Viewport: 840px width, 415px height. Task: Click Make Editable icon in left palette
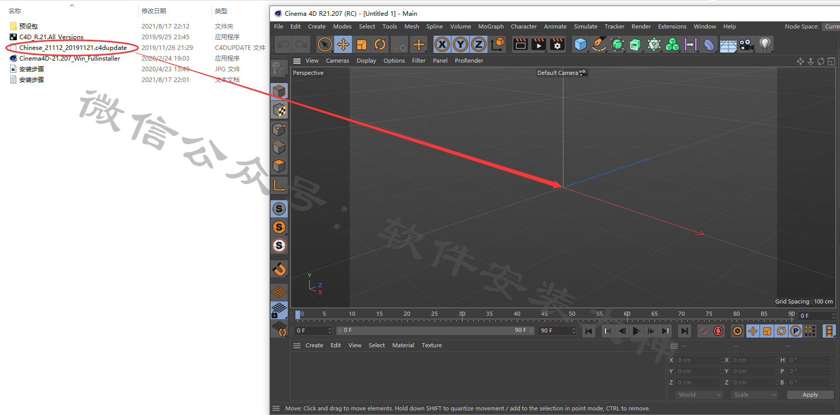[279, 69]
